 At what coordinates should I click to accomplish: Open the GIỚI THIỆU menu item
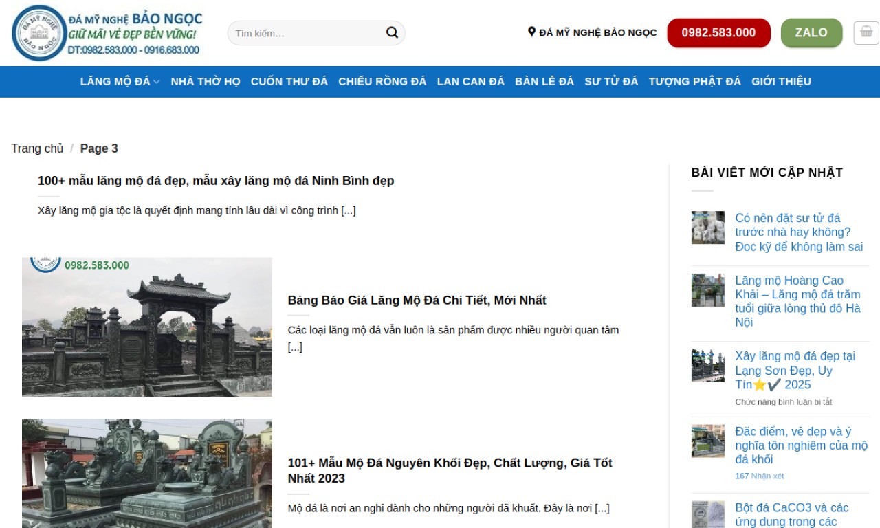781,81
